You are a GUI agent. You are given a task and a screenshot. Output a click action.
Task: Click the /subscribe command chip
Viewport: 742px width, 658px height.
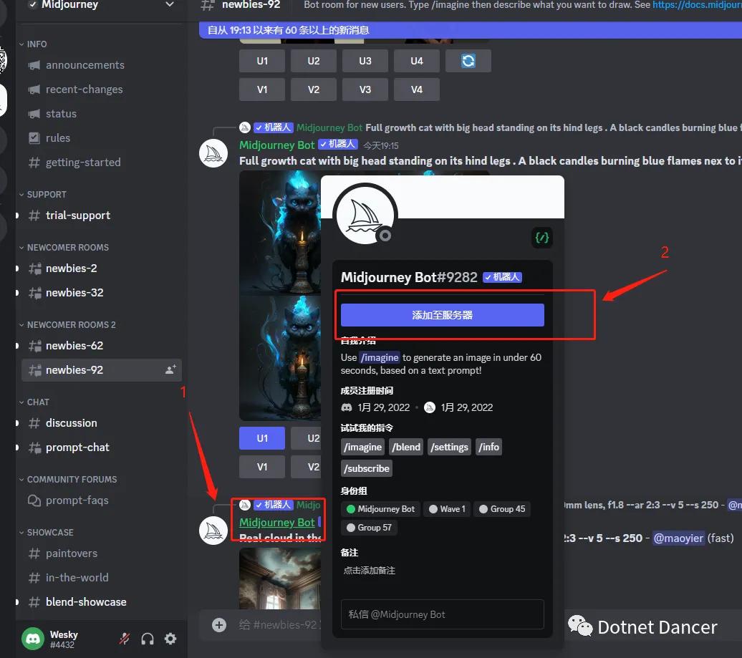367,468
